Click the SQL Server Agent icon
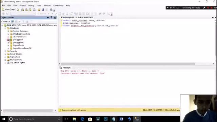The image size is (217, 122). pos(8,63)
